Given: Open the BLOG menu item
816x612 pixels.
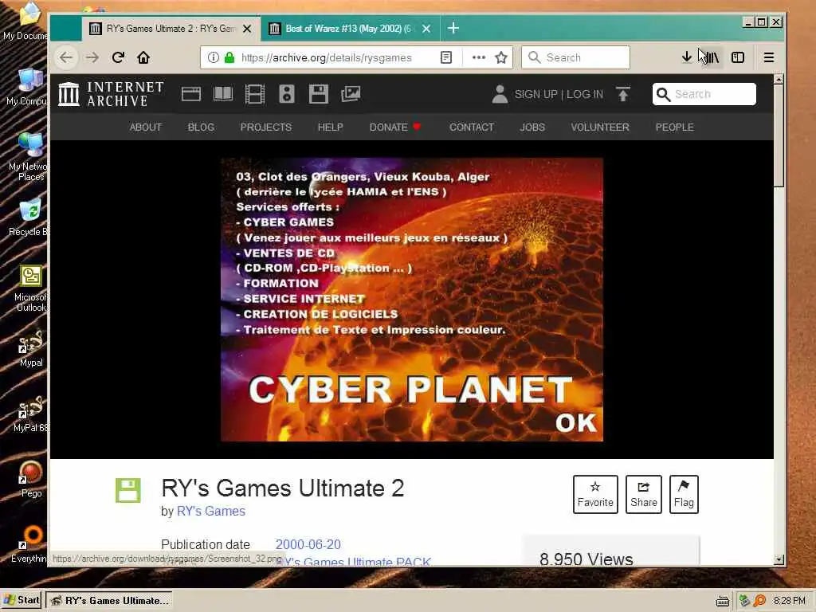Looking at the screenshot, I should (x=201, y=127).
